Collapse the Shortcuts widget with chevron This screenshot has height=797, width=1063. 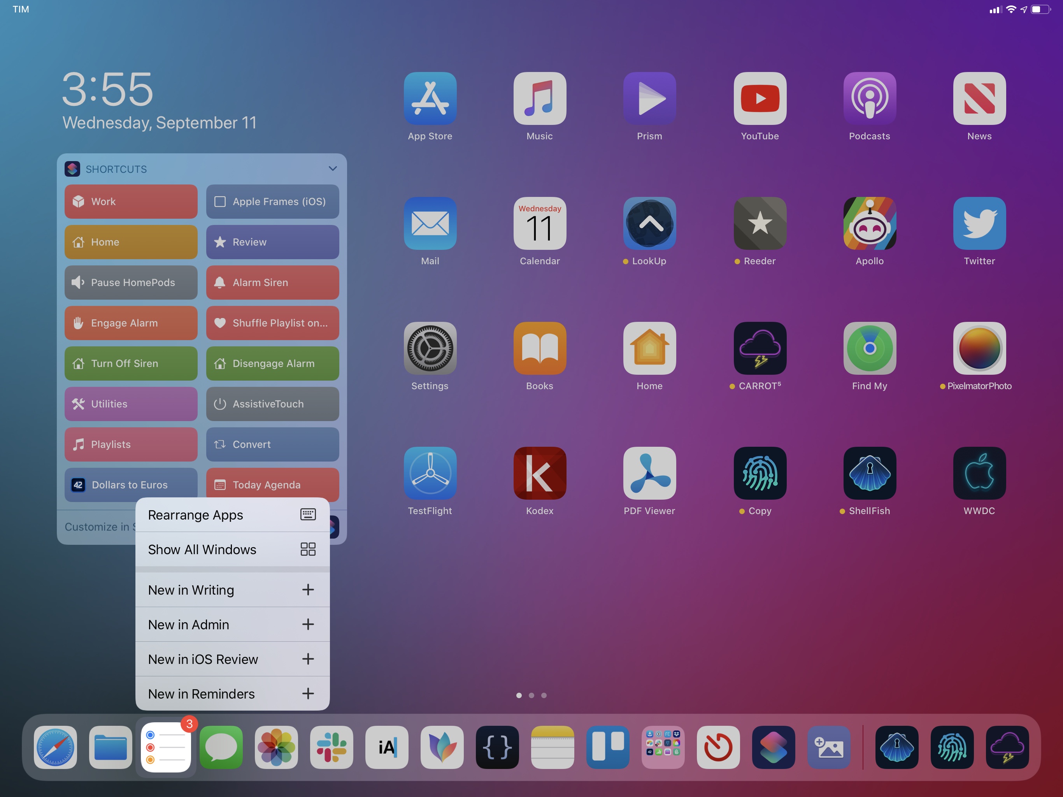tap(333, 169)
